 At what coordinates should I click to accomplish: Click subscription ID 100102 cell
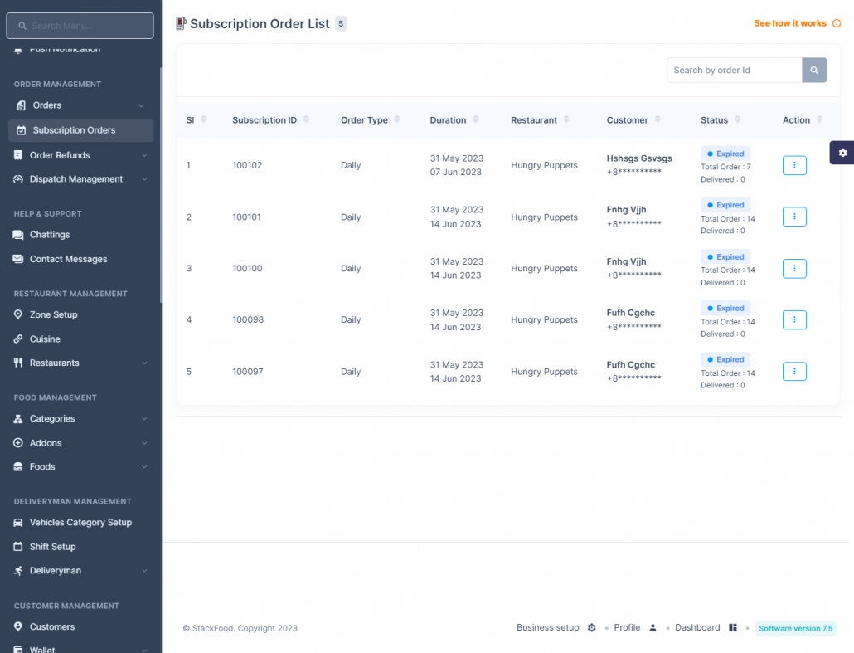pos(247,165)
